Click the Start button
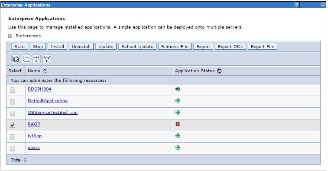The width and height of the screenshot is (328, 171). pos(19,47)
